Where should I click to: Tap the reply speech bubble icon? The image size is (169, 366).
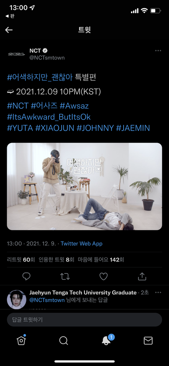point(26,277)
